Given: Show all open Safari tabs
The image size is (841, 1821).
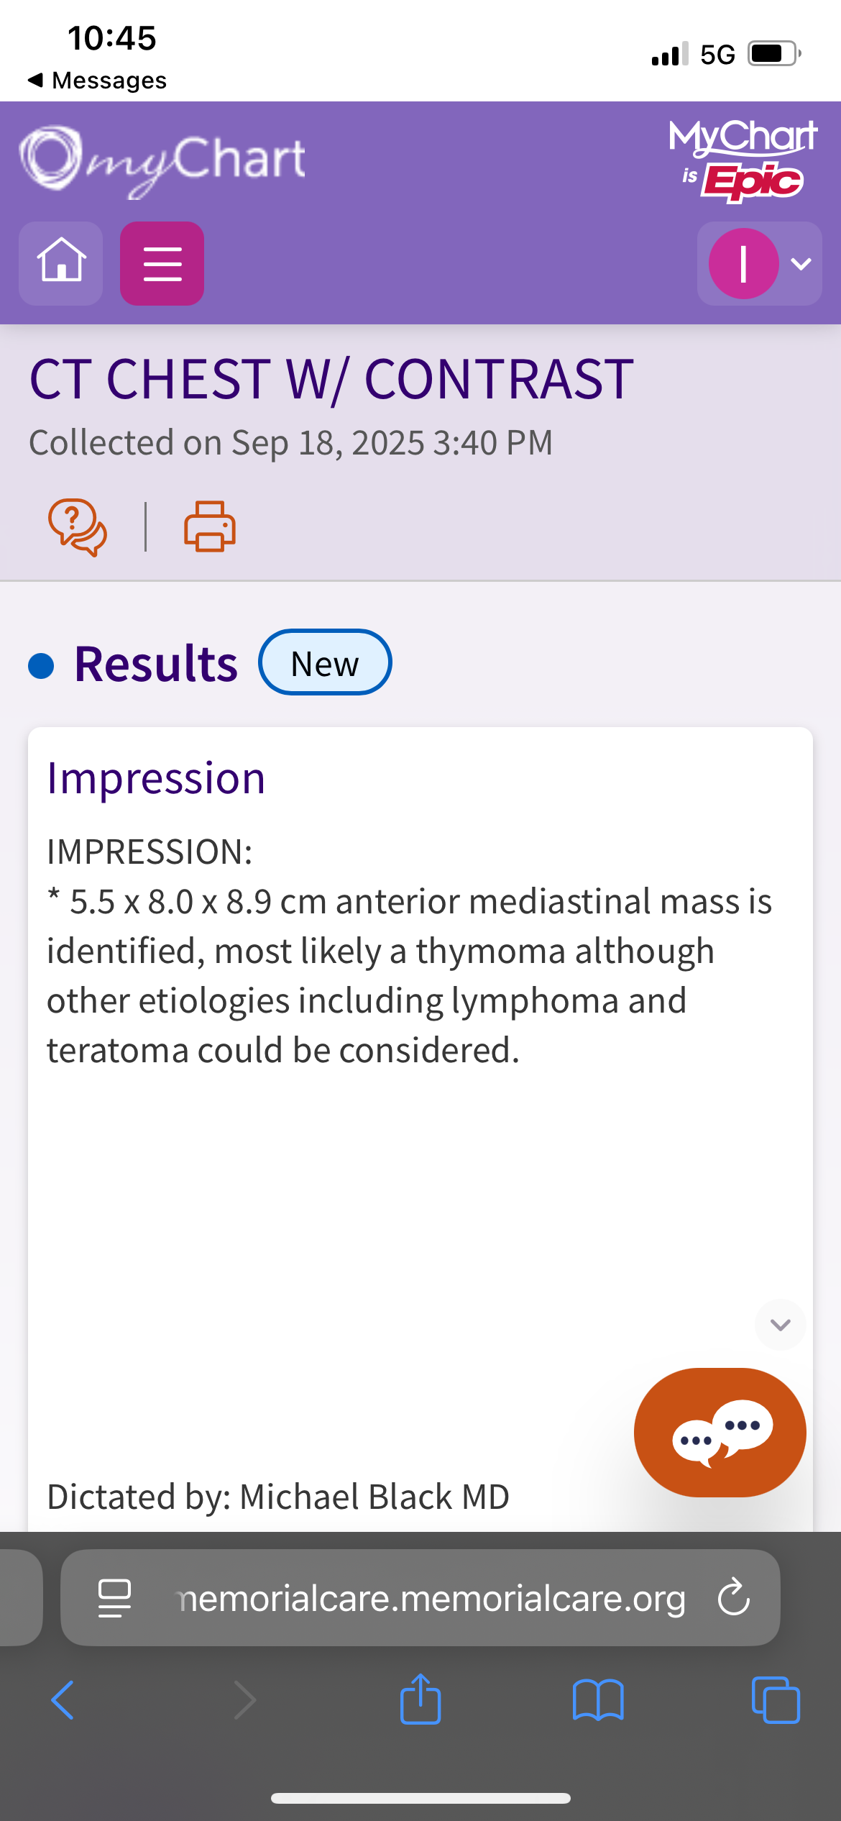Looking at the screenshot, I should [x=775, y=1700].
